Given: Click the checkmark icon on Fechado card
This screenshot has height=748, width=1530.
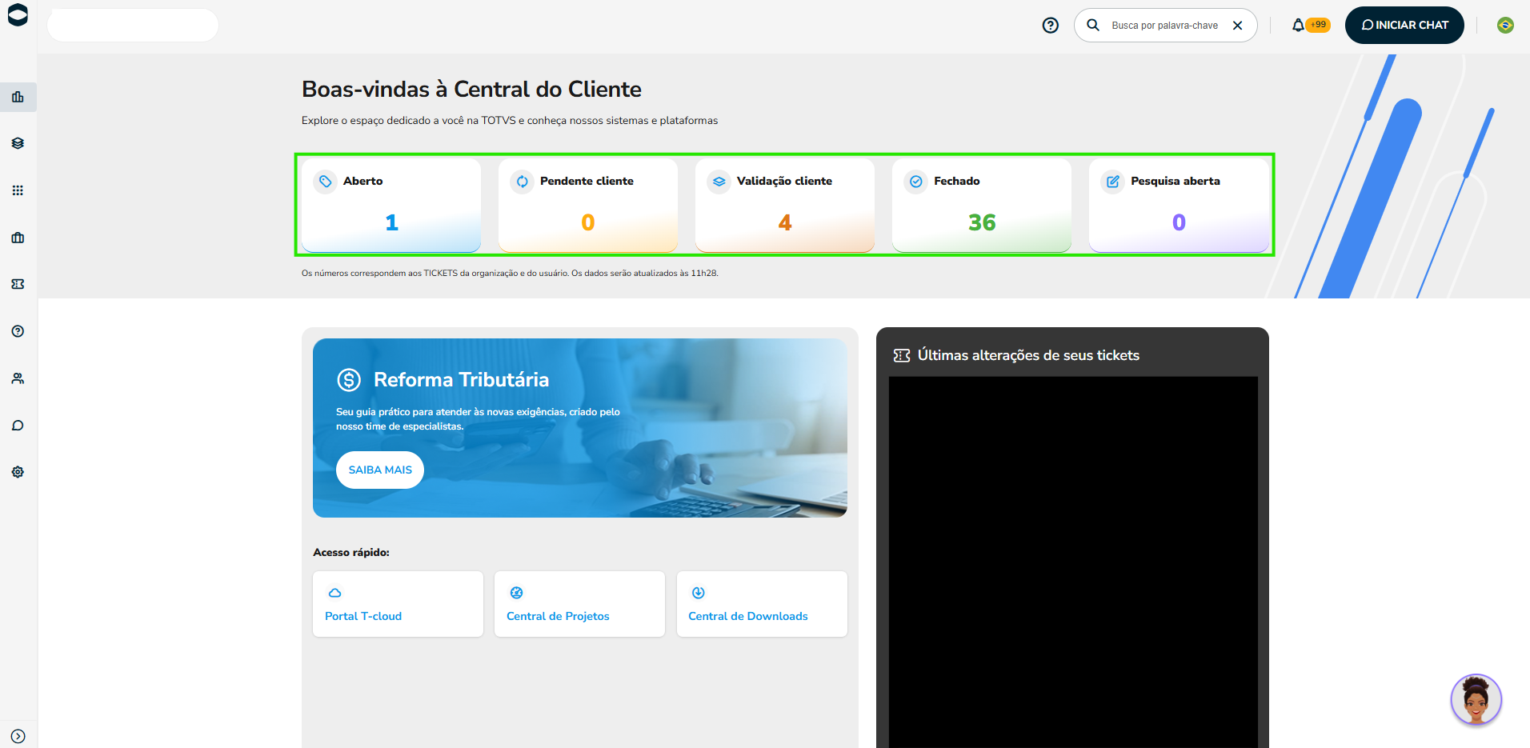Looking at the screenshot, I should [x=915, y=182].
